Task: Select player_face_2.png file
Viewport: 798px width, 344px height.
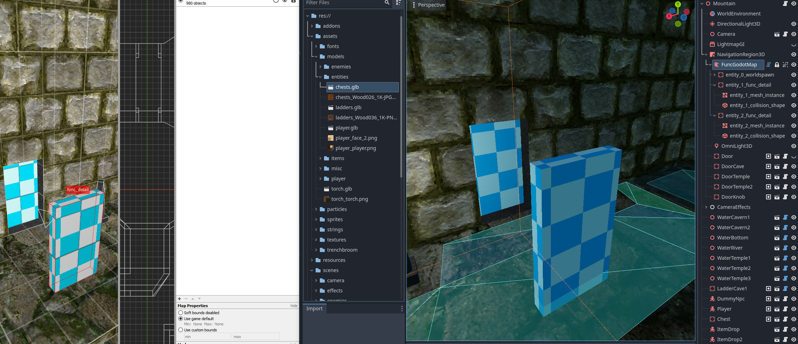Action: pos(356,138)
